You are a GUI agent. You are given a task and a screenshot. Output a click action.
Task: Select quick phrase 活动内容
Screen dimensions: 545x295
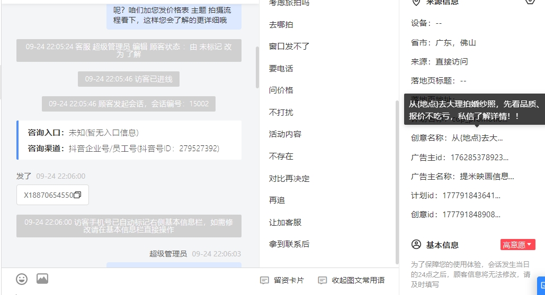pyautogui.click(x=285, y=134)
